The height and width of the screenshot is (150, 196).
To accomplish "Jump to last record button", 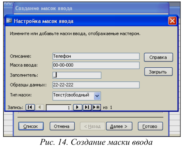I will click(87, 107).
